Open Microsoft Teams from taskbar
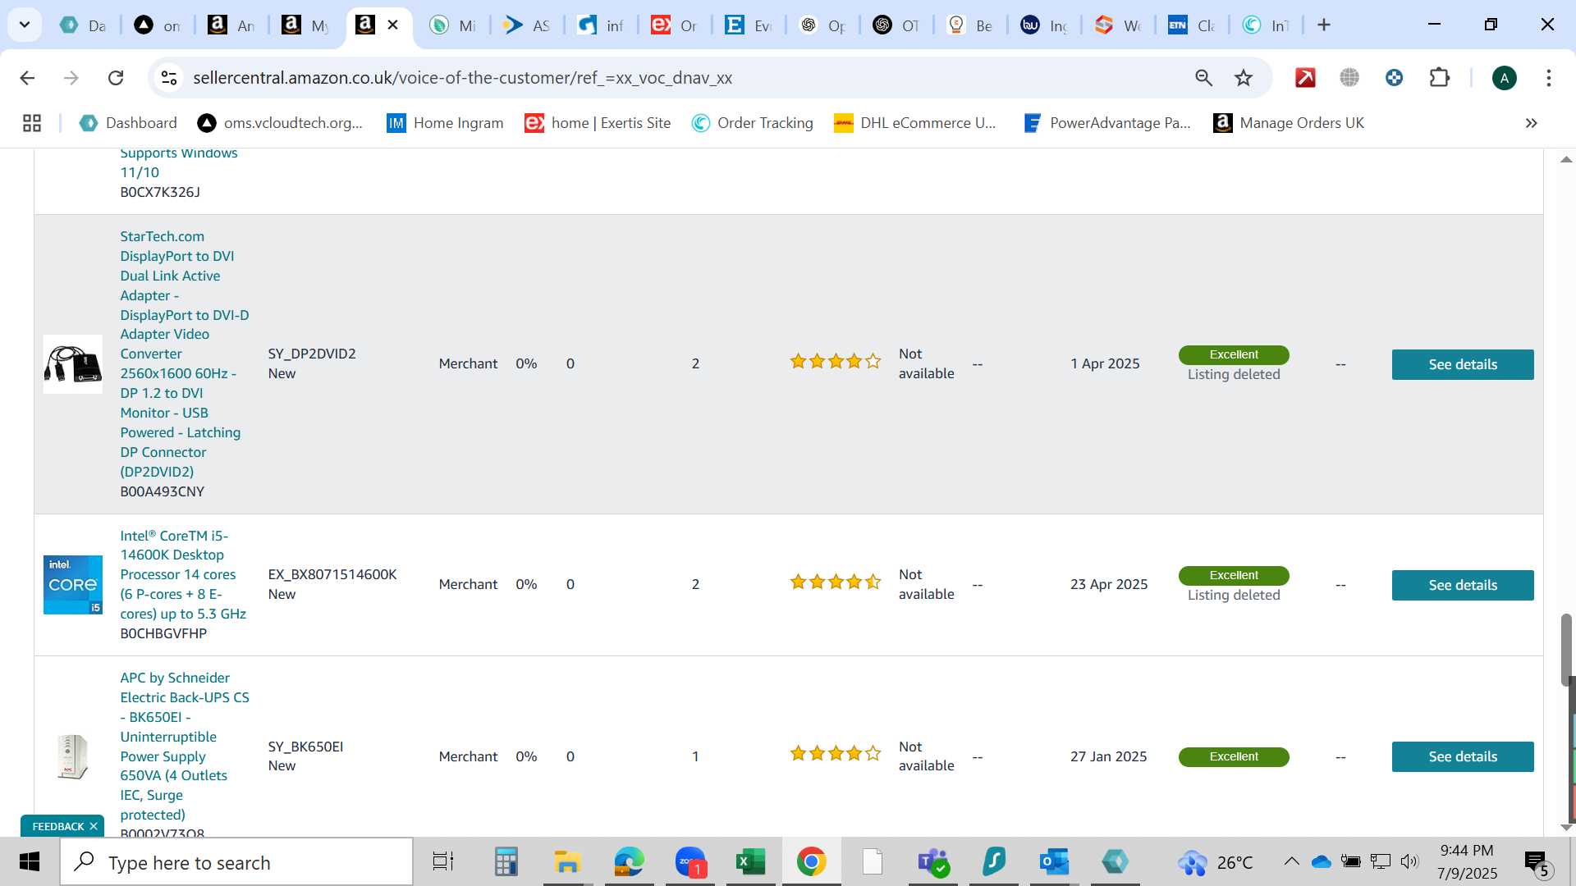This screenshot has height=886, width=1576. (933, 862)
